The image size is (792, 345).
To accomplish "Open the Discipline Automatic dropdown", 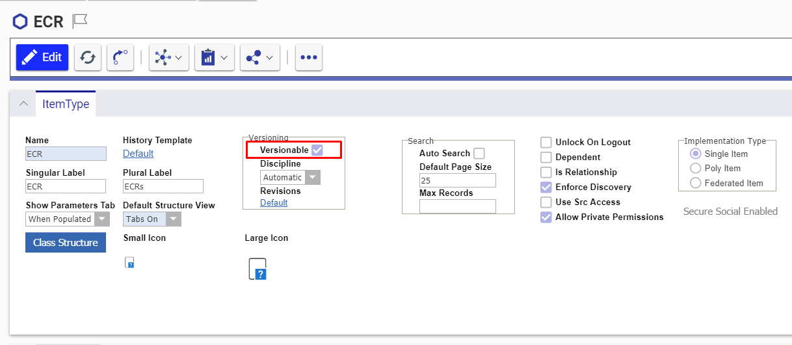I will pyautogui.click(x=313, y=178).
